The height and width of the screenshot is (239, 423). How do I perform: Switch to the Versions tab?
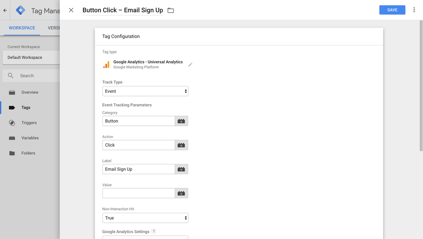(53, 28)
